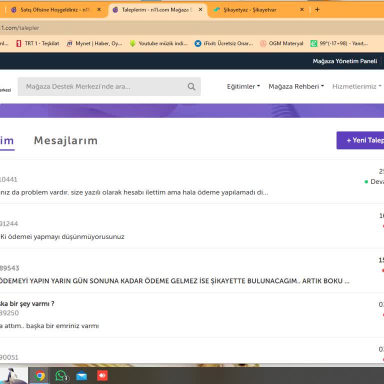The image size is (384, 384).
Task: Click the search magnifier icon
Action: tap(191, 86)
